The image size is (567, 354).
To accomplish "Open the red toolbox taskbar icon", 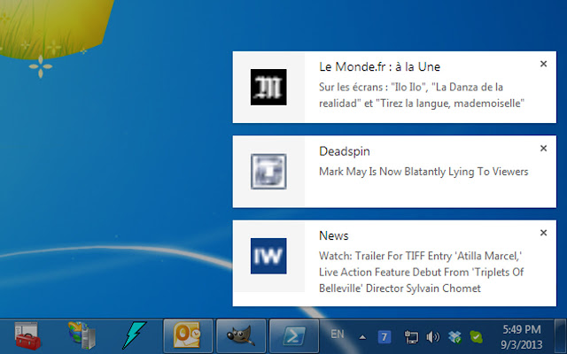I will (x=27, y=336).
